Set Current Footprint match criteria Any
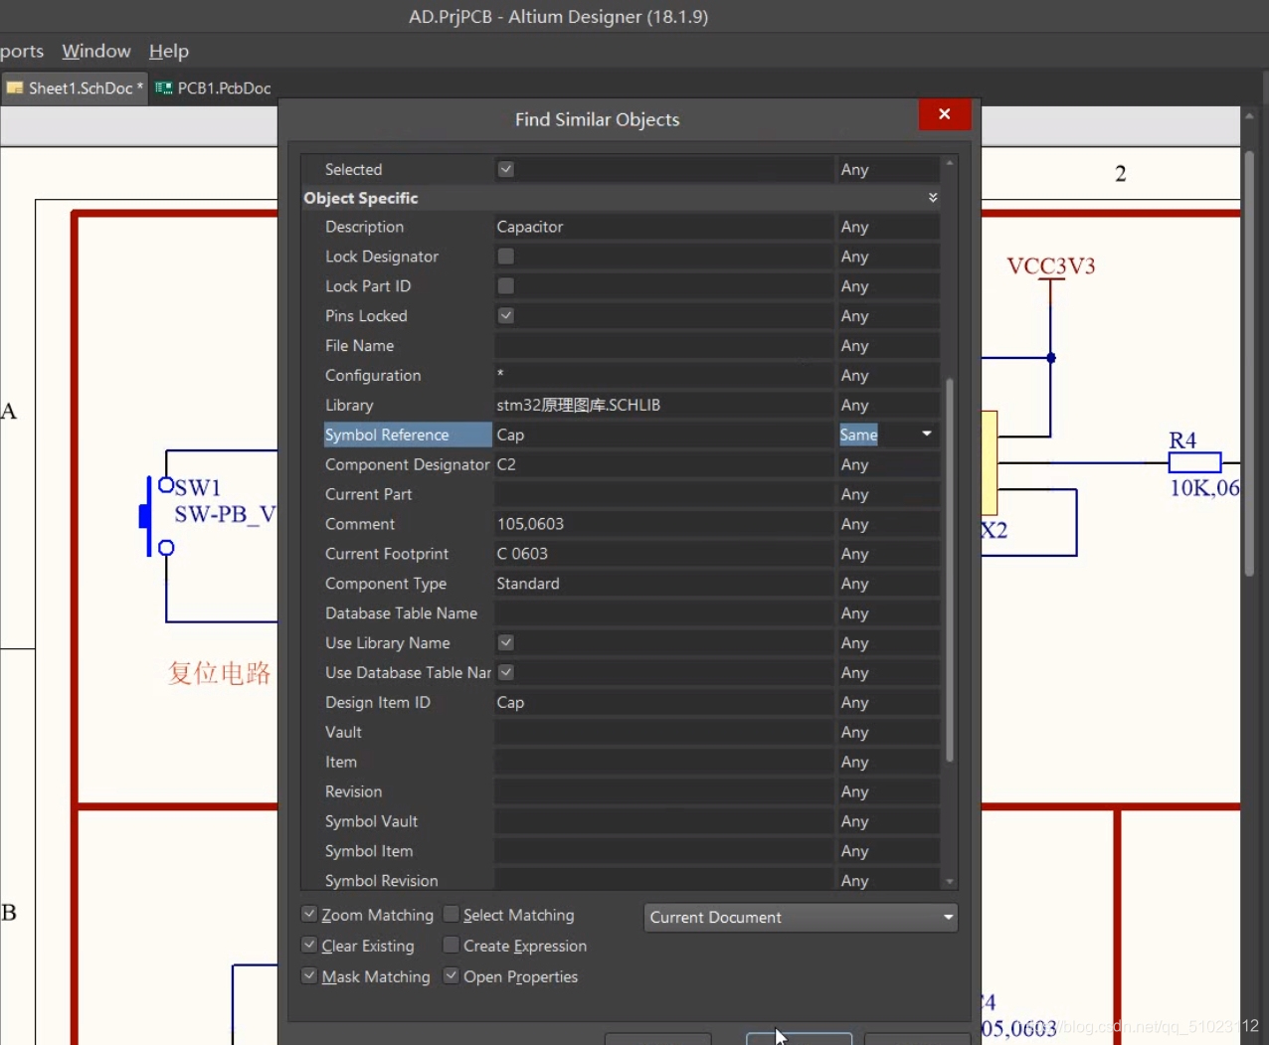This screenshot has width=1269, height=1045. 887,554
